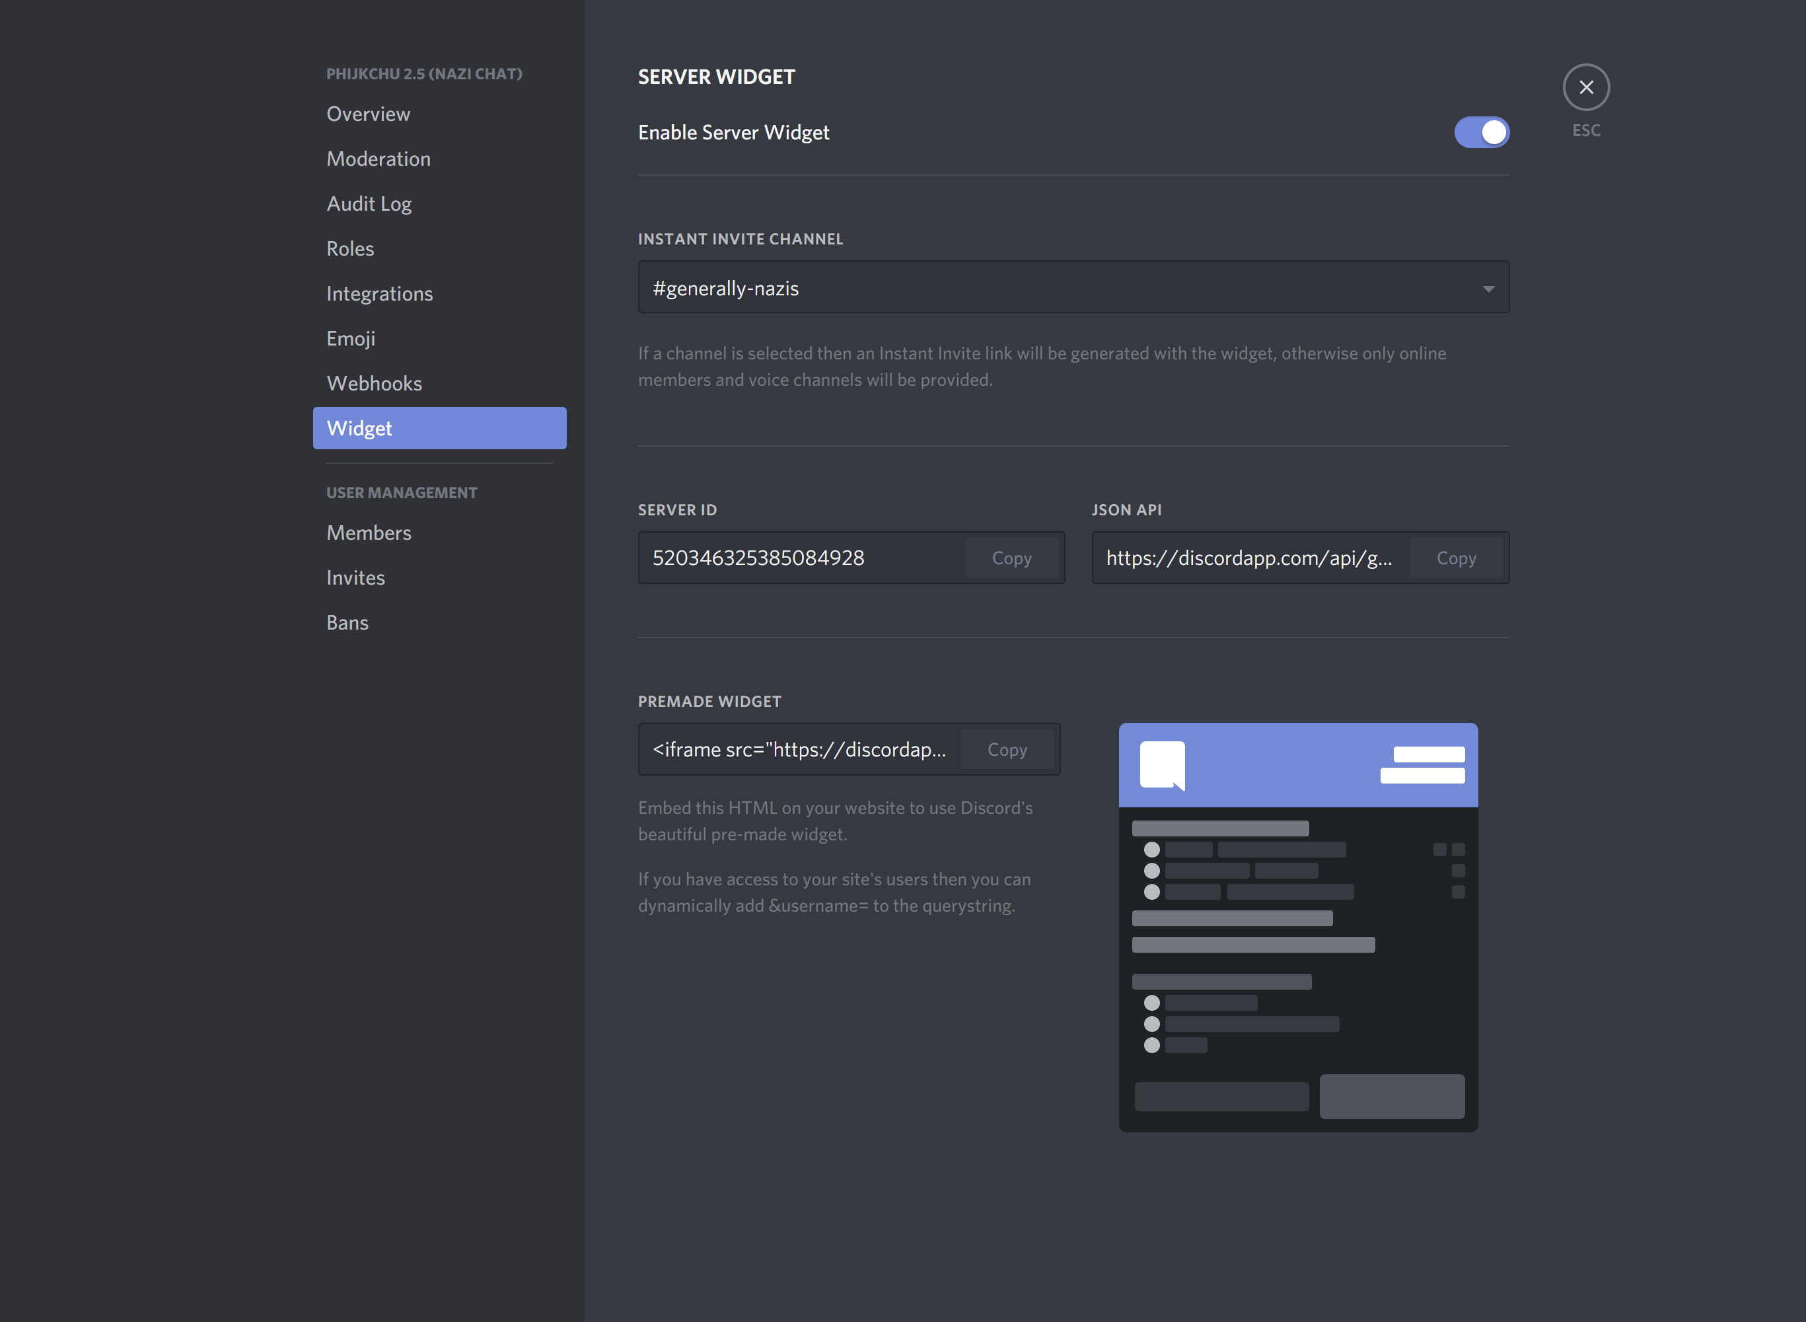Open the Overview settings page
The image size is (1806, 1322).
439,114
